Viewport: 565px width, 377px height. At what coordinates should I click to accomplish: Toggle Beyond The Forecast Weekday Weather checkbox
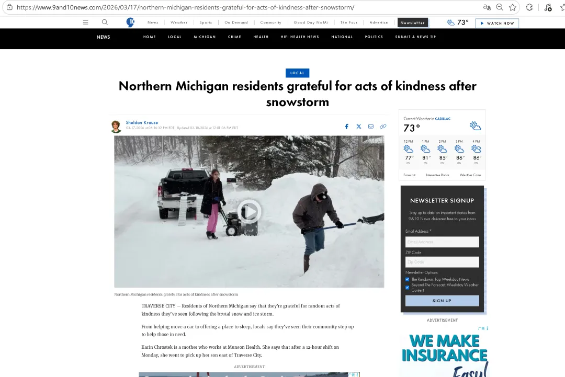(407, 288)
